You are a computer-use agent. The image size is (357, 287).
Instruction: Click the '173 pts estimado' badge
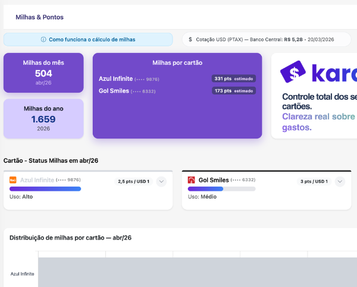click(x=234, y=91)
